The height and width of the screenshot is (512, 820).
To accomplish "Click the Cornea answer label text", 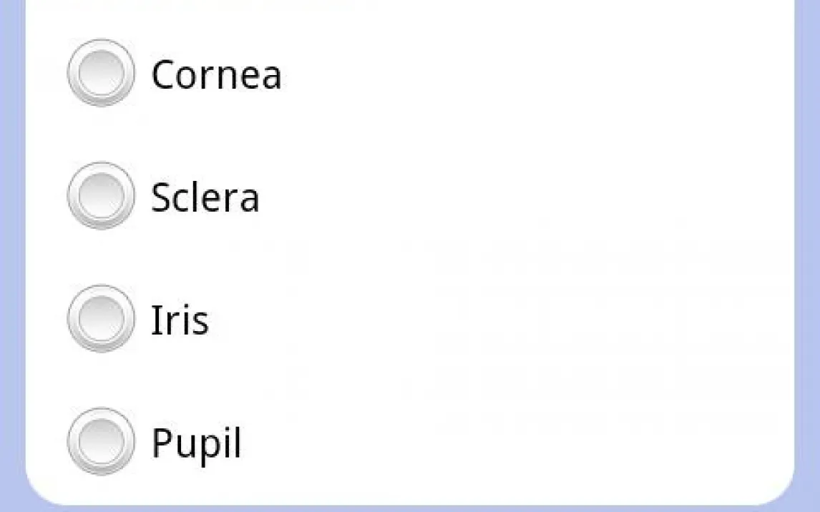I will click(216, 74).
